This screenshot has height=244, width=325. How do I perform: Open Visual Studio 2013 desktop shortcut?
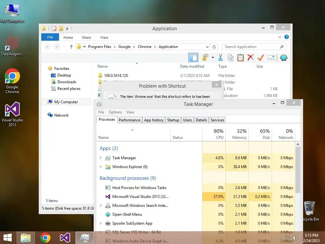[x=12, y=114]
